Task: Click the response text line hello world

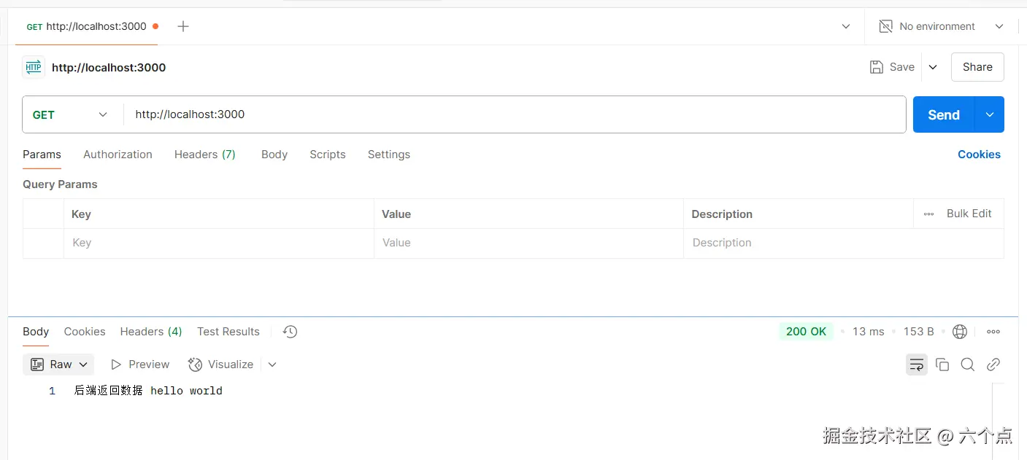Action: click(148, 391)
